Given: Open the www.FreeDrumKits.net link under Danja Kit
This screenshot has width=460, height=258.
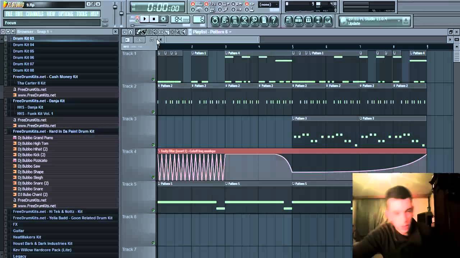Looking at the screenshot, I should click(37, 126).
